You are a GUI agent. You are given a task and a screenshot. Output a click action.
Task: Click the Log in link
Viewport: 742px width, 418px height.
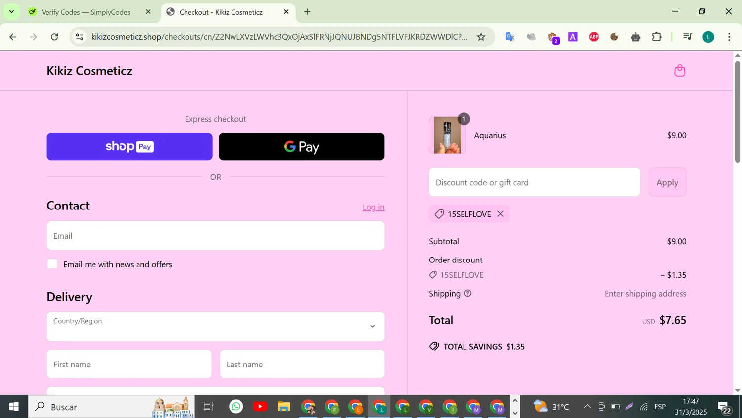[373, 207]
